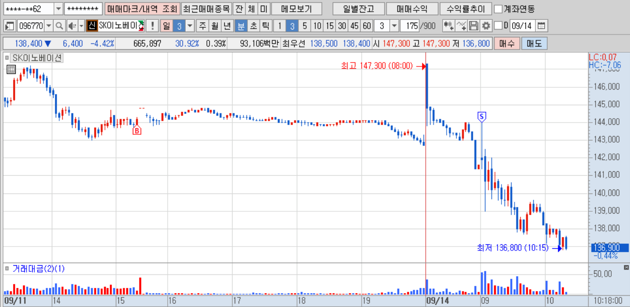Expand the speaker options dropdown arrow

click(x=81, y=26)
